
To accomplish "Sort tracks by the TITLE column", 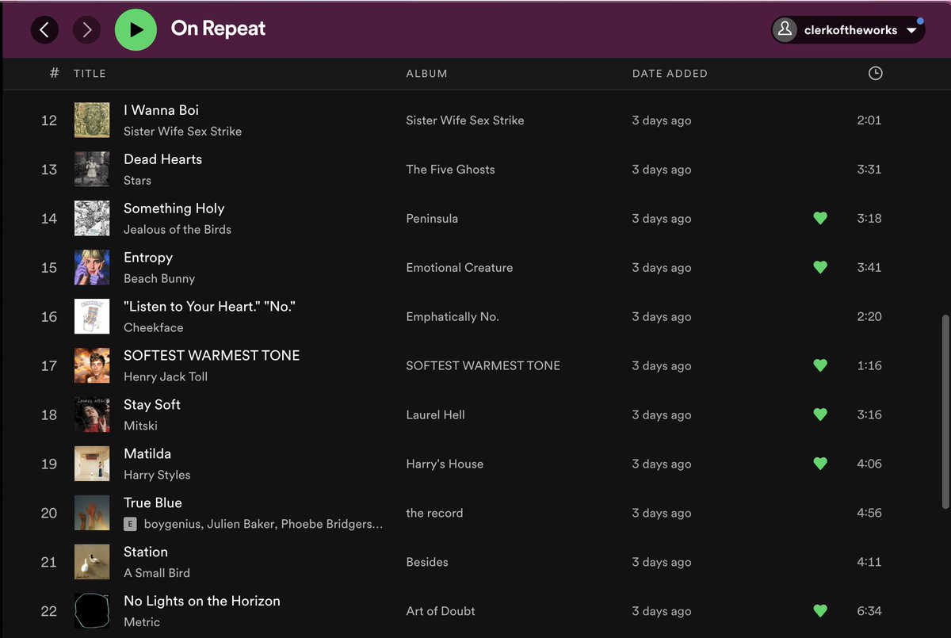I will (x=90, y=73).
